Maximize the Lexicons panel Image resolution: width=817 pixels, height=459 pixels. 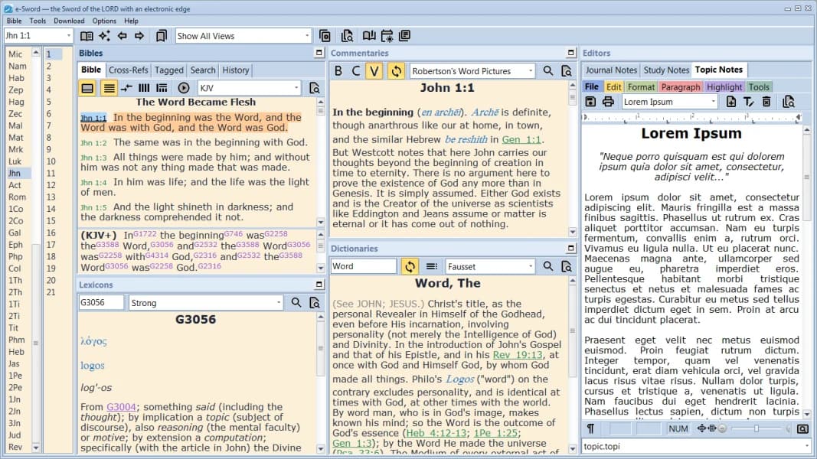(319, 285)
